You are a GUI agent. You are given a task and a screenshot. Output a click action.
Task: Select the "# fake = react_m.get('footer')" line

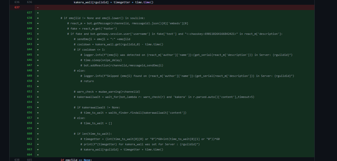click(92, 29)
